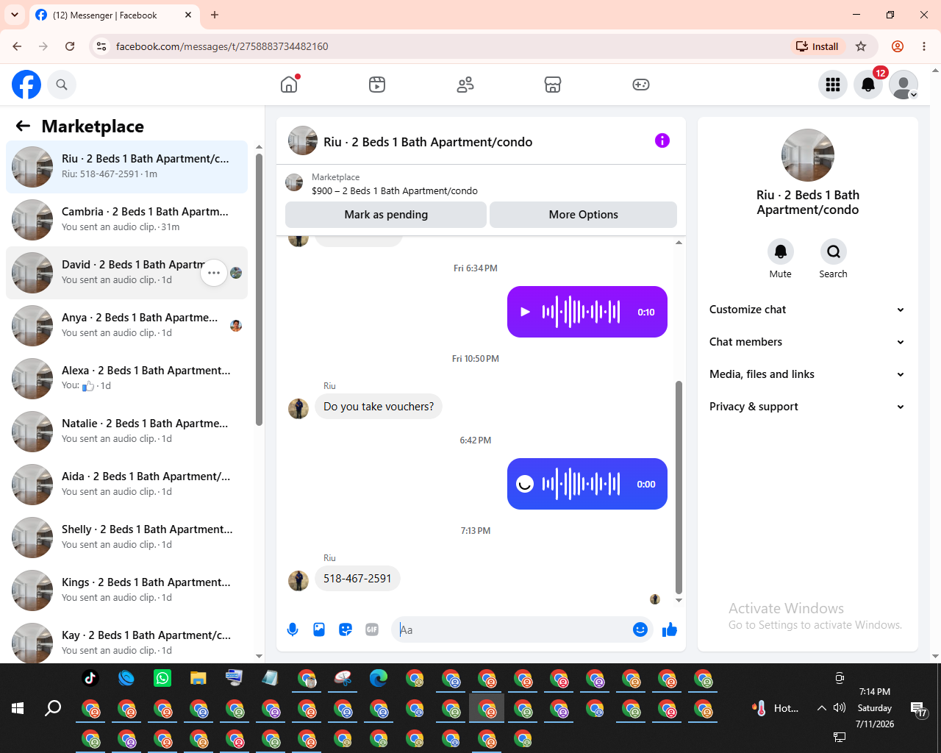
Task: Open the Marketplace storefront icon
Action: coord(553,85)
